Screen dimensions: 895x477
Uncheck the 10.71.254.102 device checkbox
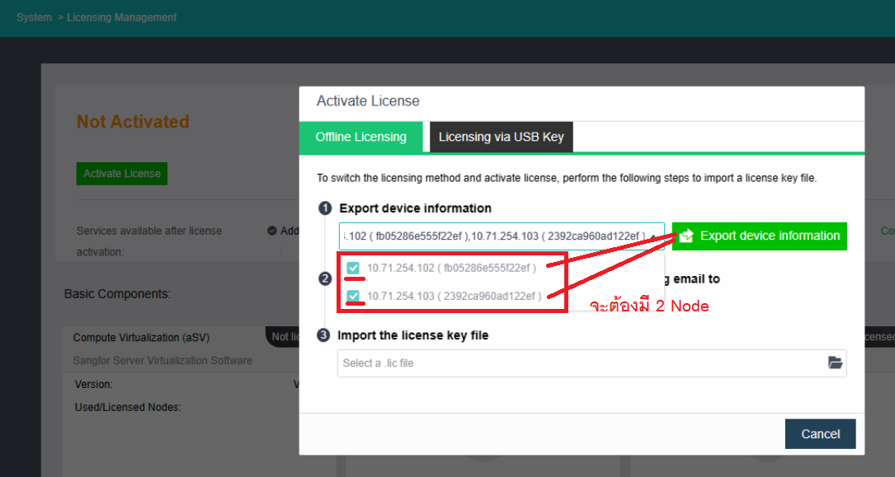[x=353, y=267]
